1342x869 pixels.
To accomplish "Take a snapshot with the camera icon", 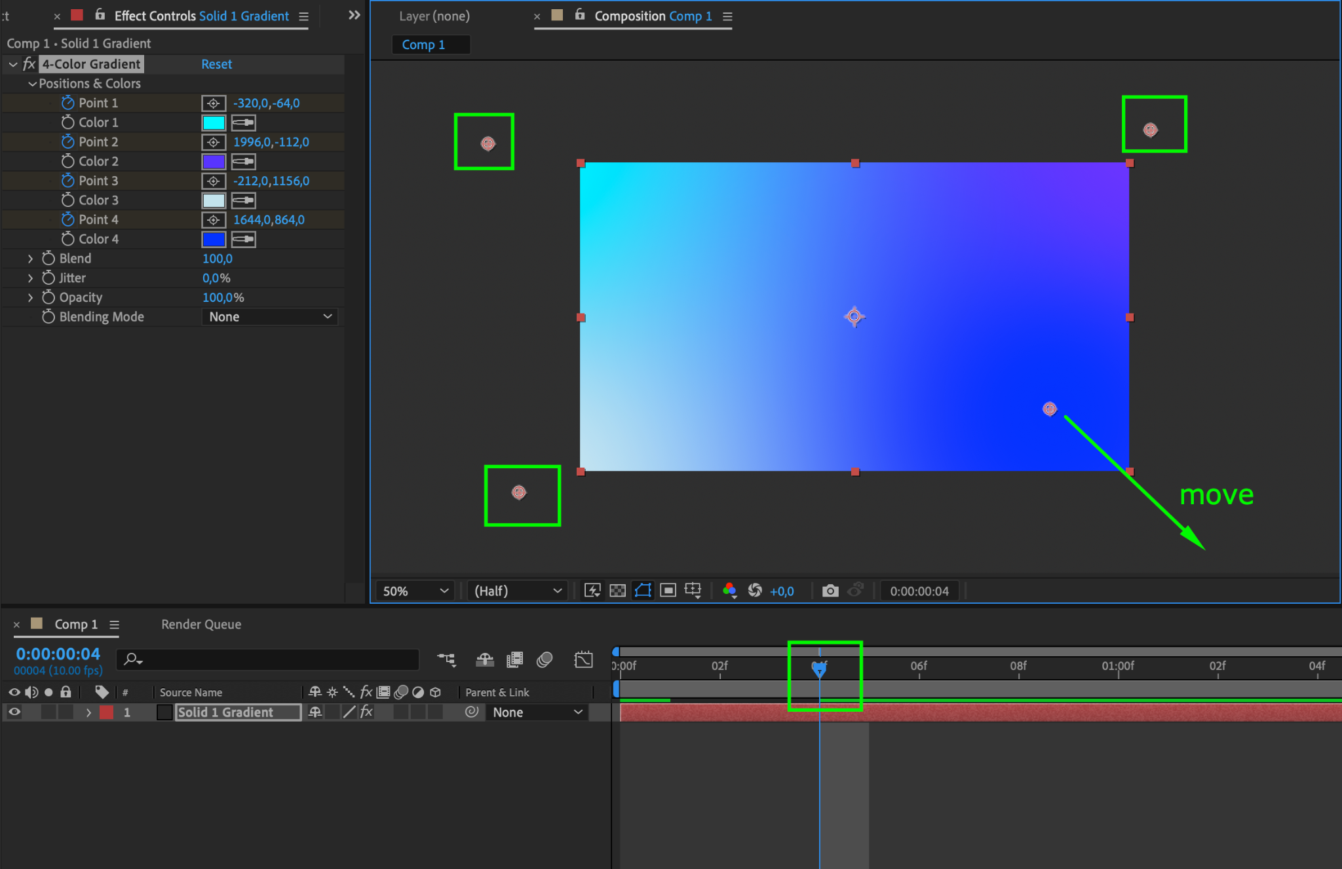I will [x=830, y=591].
